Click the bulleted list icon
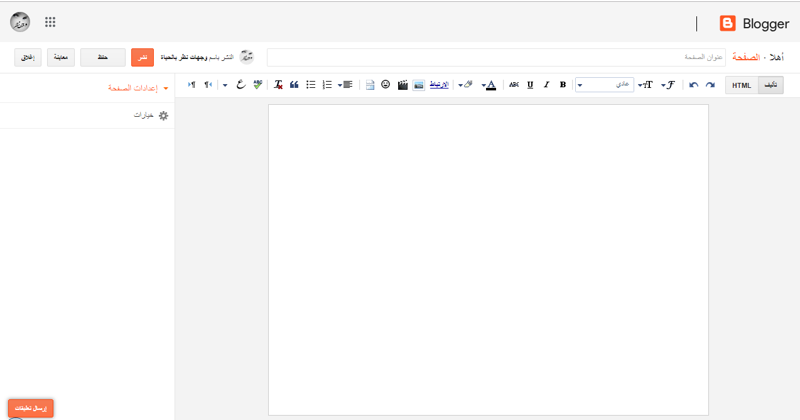 (311, 85)
